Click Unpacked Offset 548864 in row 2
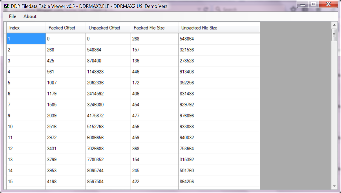Screen dimensions: 341x193 coord(109,50)
